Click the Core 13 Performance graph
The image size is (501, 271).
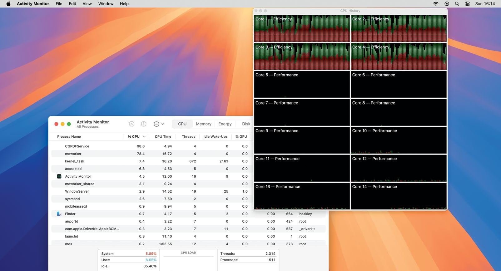[302, 196]
